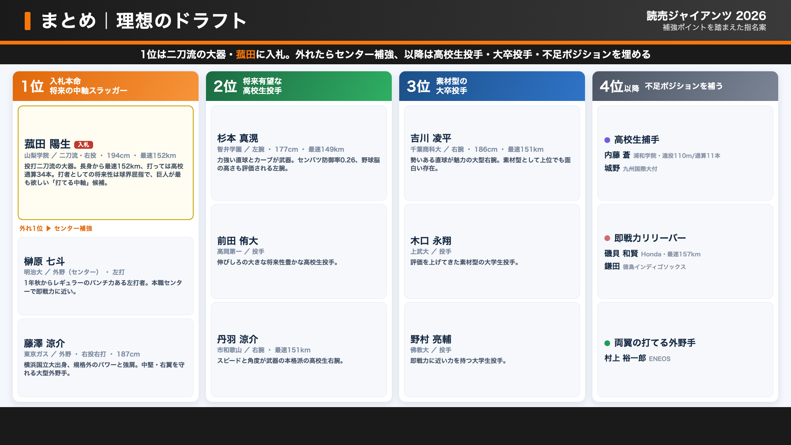
Task: Click the highlighted 菰田 in the summary banner
Action: [x=246, y=54]
